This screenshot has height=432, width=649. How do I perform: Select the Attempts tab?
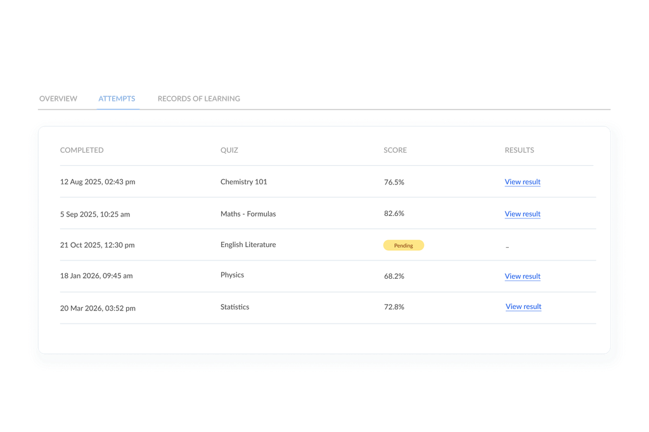click(x=117, y=99)
